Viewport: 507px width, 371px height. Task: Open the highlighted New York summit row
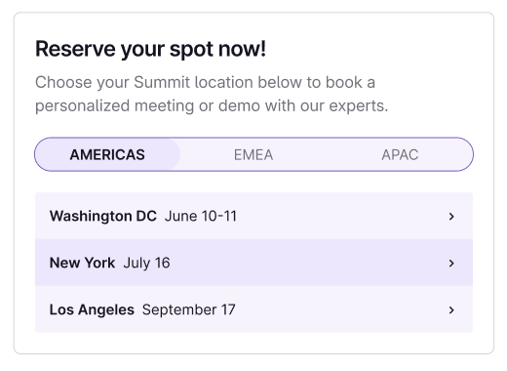(x=253, y=263)
